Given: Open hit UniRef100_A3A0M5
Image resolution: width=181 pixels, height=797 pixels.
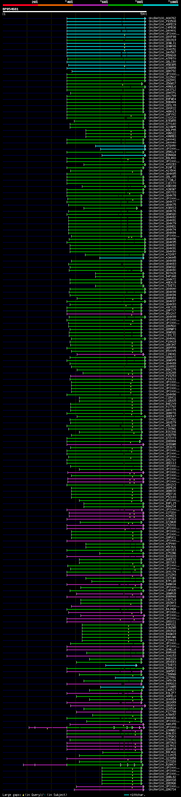Looking at the screenshot, I should (x=162, y=258).
